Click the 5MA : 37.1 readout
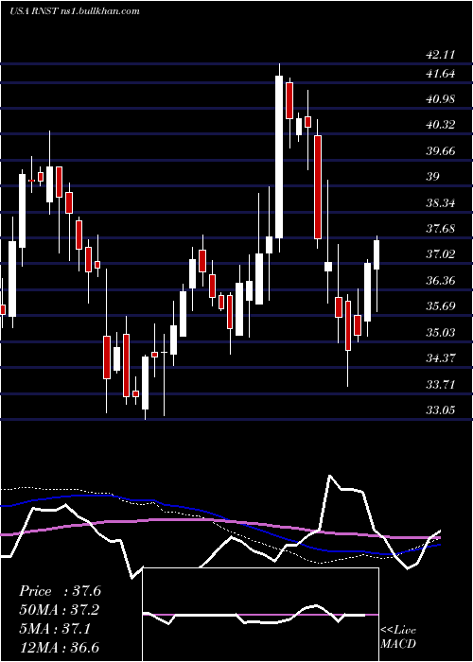473x662 pixels. (55, 629)
